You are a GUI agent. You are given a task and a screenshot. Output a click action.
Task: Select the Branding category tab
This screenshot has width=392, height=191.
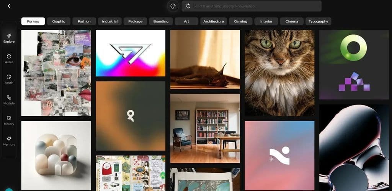[x=161, y=21]
